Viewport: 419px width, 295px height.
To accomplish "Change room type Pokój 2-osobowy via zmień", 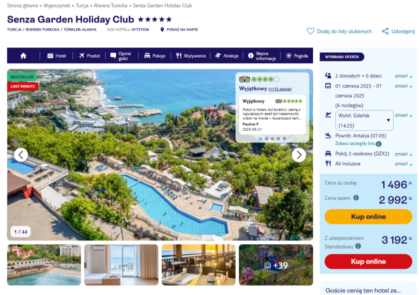I will pyautogui.click(x=403, y=154).
